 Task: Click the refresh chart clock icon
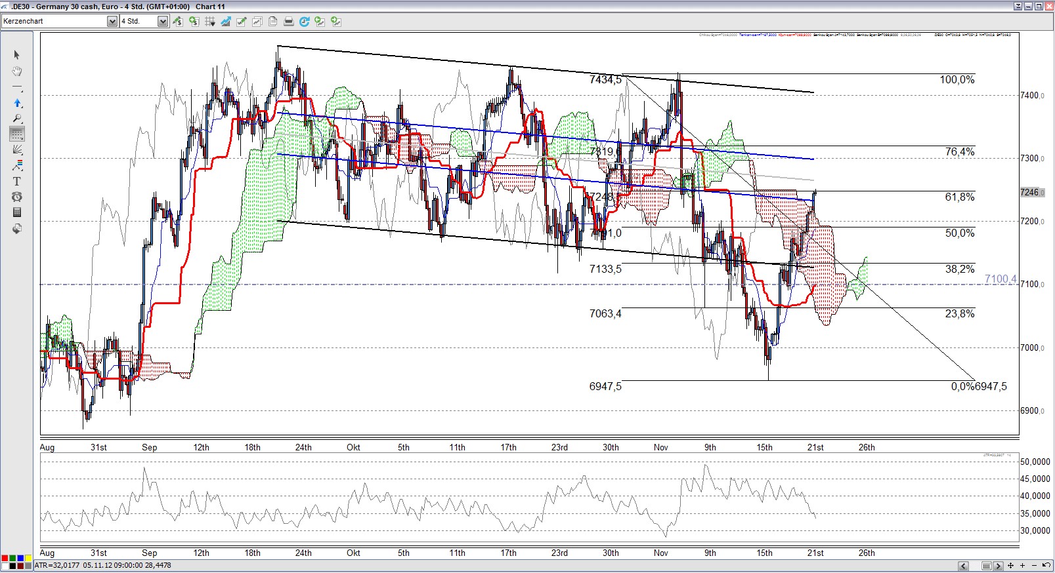click(304, 22)
